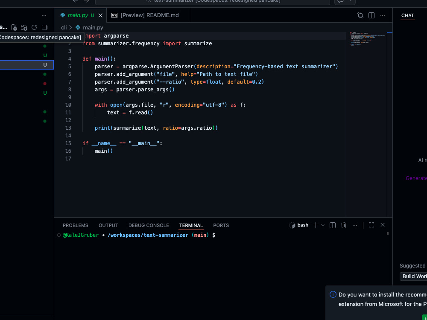Switch to the [Preview] README.md tab
This screenshot has height=320, width=427.
click(x=149, y=15)
